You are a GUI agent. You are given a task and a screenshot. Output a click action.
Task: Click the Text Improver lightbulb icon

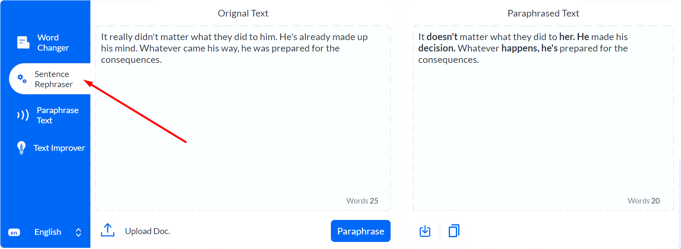(22, 148)
